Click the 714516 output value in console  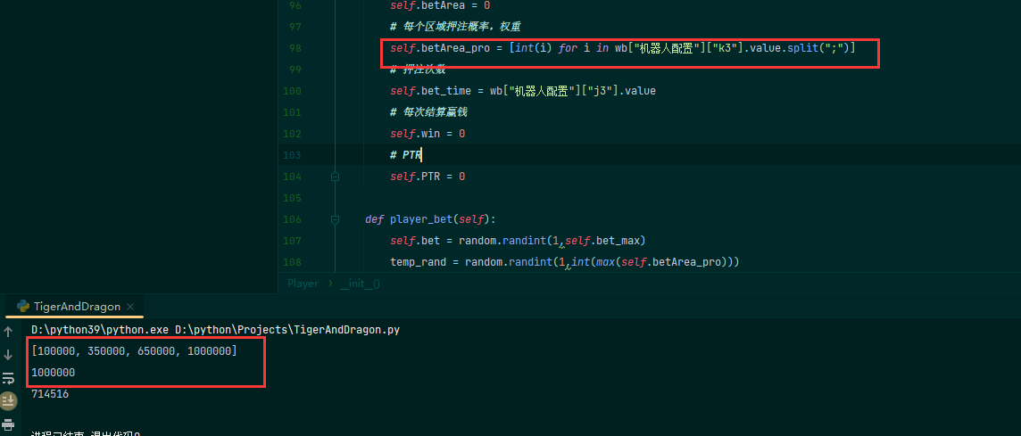[x=50, y=393]
